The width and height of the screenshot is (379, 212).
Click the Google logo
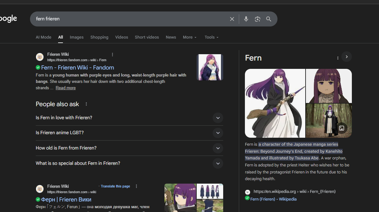coord(8,18)
